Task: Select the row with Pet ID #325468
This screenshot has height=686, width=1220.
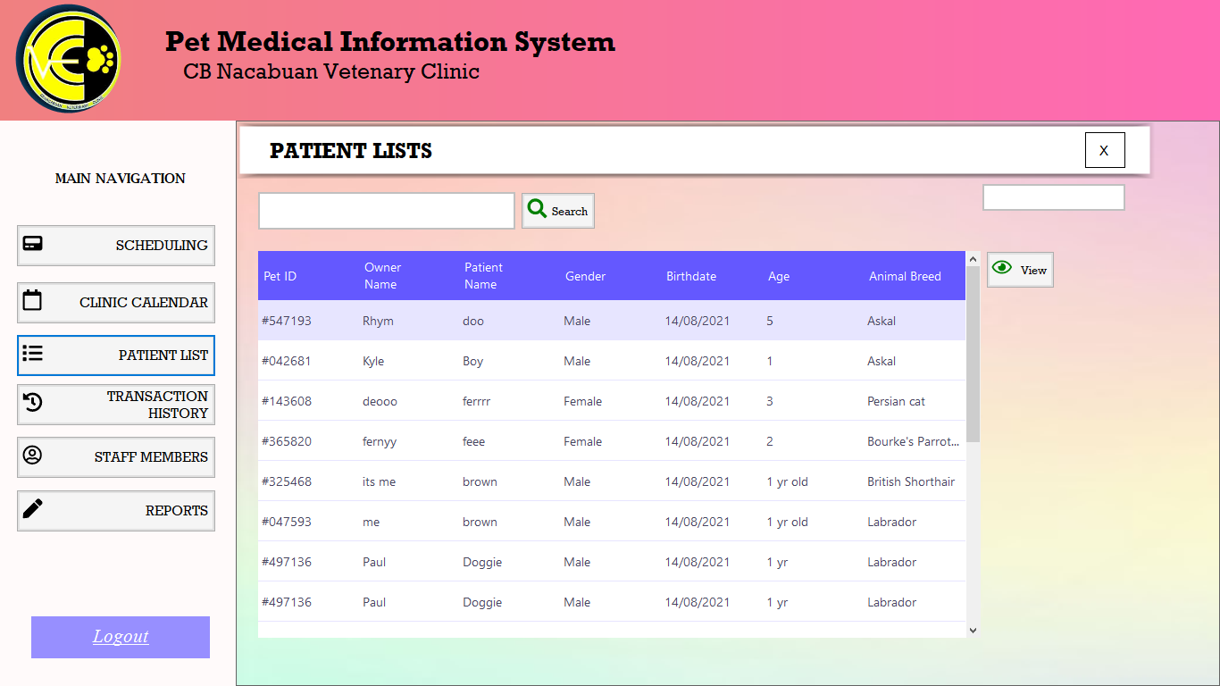Action: (612, 481)
